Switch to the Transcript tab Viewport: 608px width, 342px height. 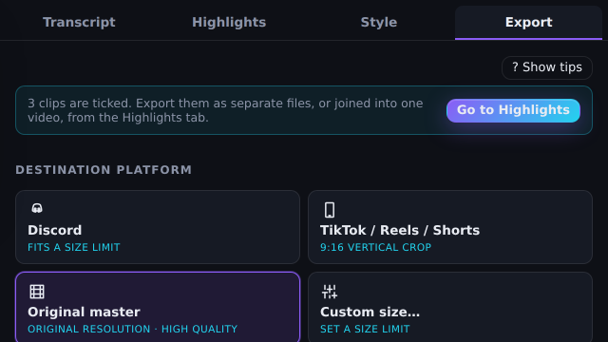point(79,23)
